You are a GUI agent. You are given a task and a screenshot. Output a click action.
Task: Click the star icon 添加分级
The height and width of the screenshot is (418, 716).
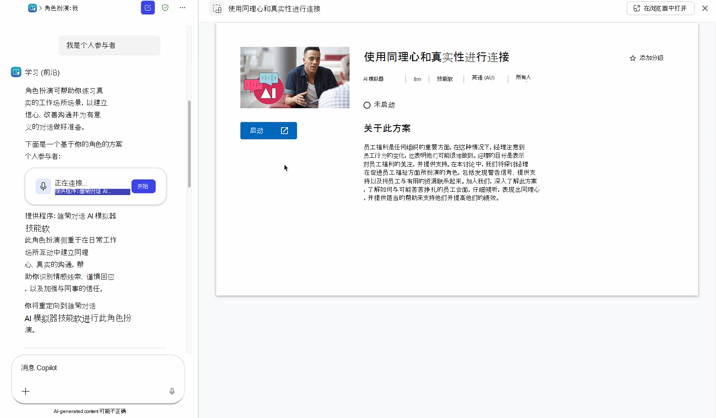[x=633, y=58]
